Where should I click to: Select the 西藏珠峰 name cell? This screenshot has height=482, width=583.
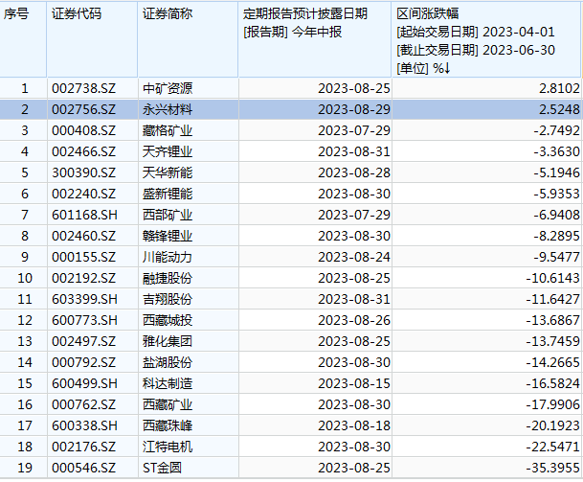click(168, 425)
